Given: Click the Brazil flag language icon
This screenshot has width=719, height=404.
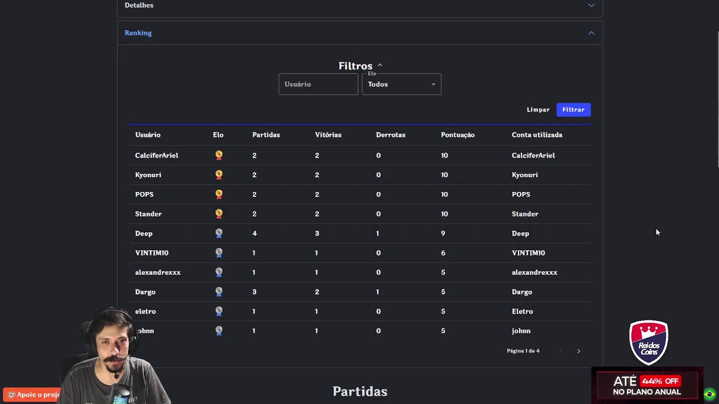Looking at the screenshot, I should pos(709,394).
